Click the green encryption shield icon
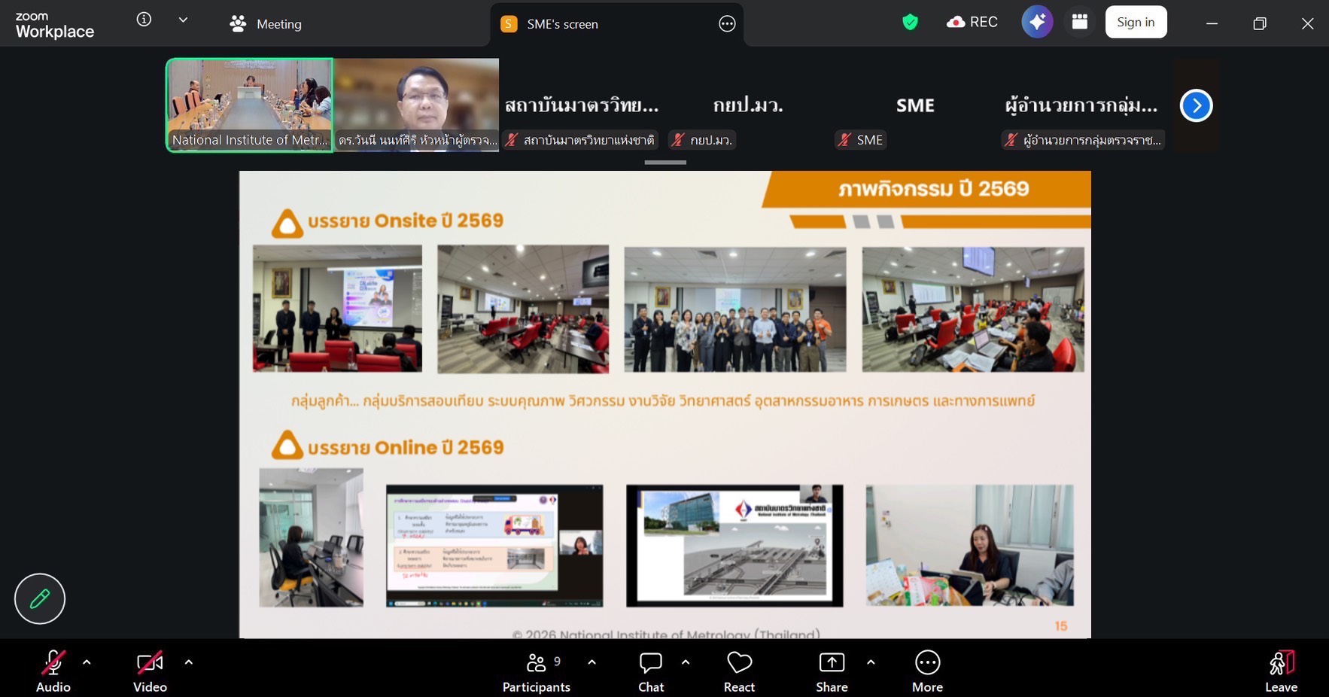Viewport: 1329px width, 697px height. (910, 23)
